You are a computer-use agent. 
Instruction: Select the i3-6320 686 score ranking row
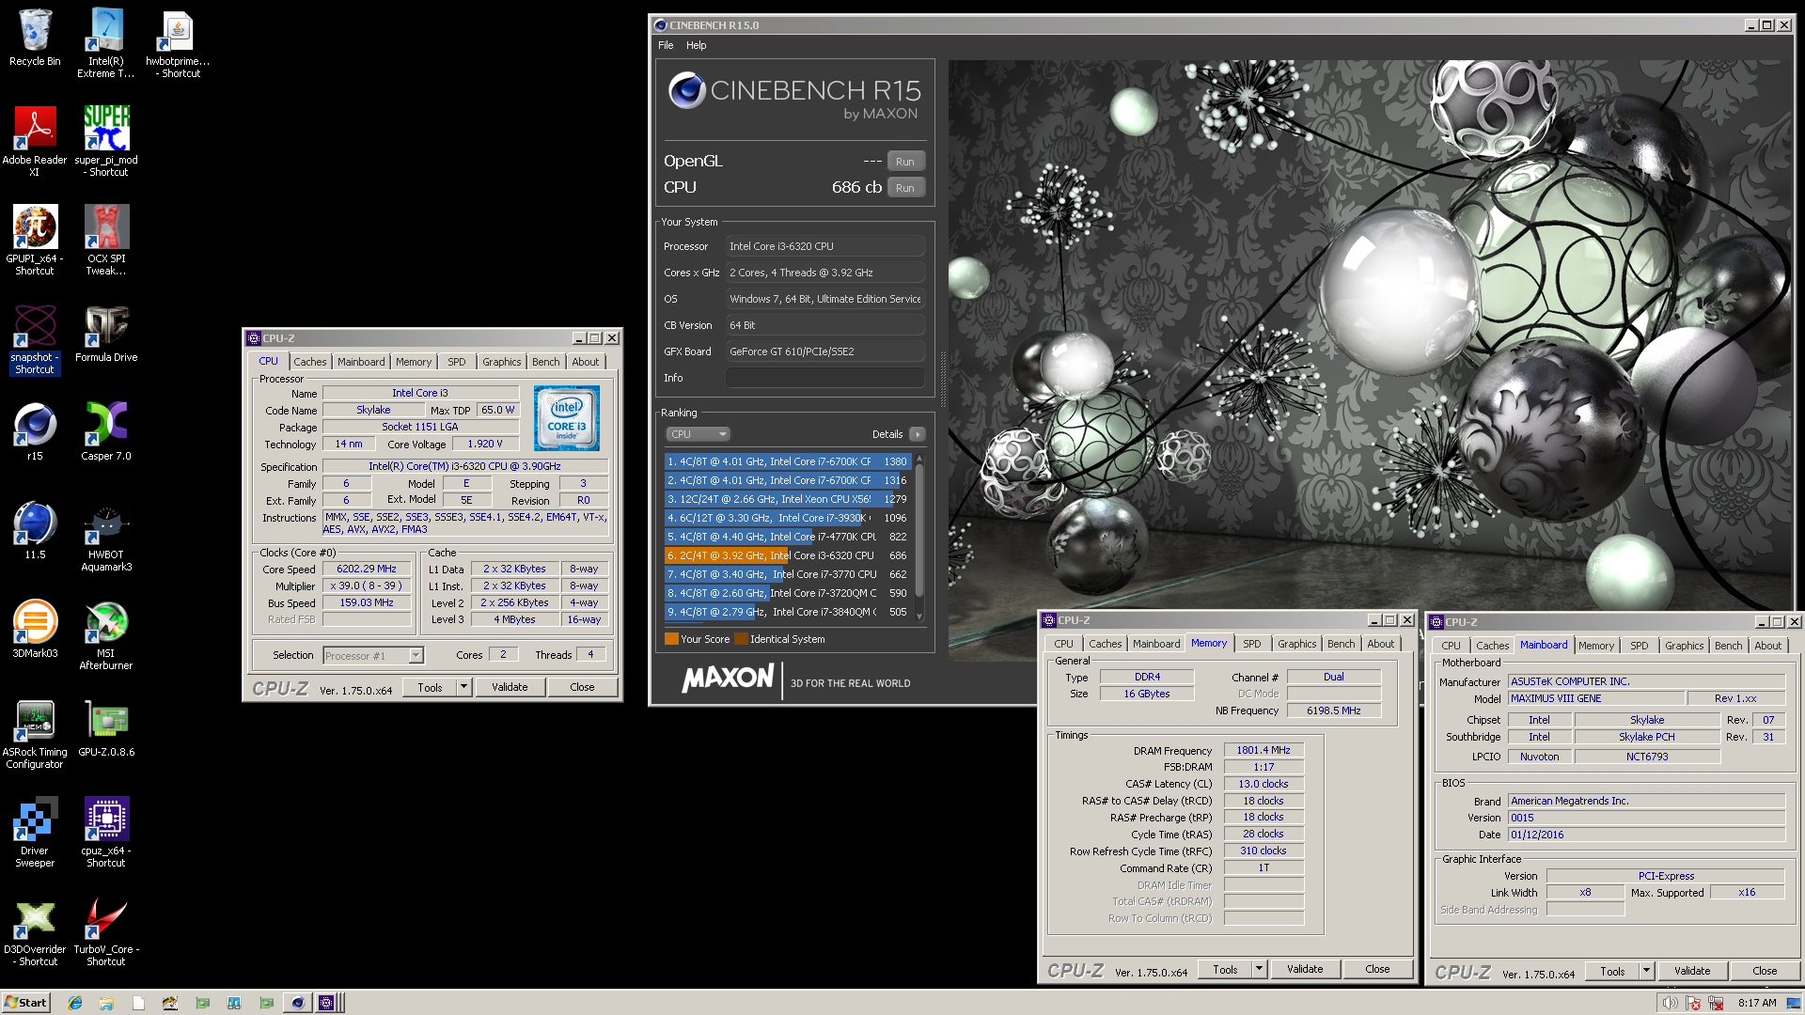(787, 555)
